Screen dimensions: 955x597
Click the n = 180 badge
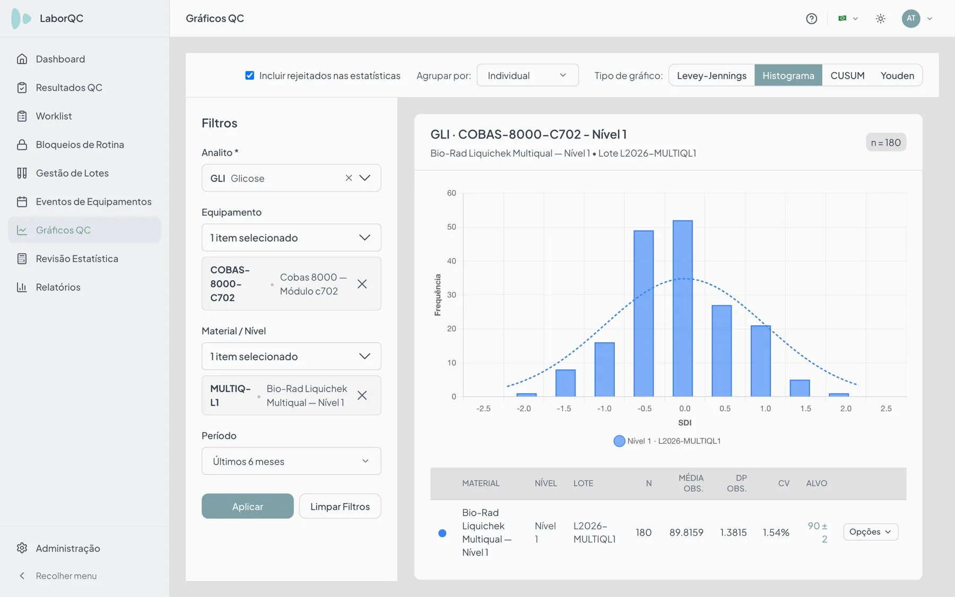pos(886,142)
